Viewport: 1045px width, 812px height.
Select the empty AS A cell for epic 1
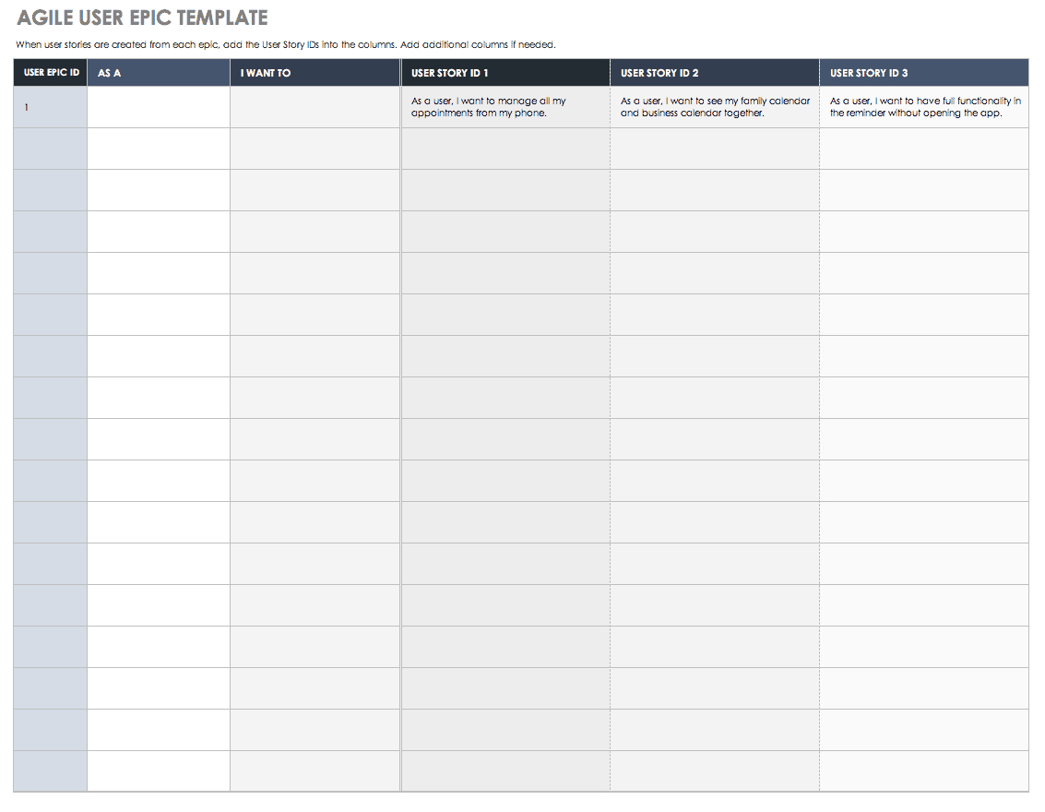[x=159, y=107]
